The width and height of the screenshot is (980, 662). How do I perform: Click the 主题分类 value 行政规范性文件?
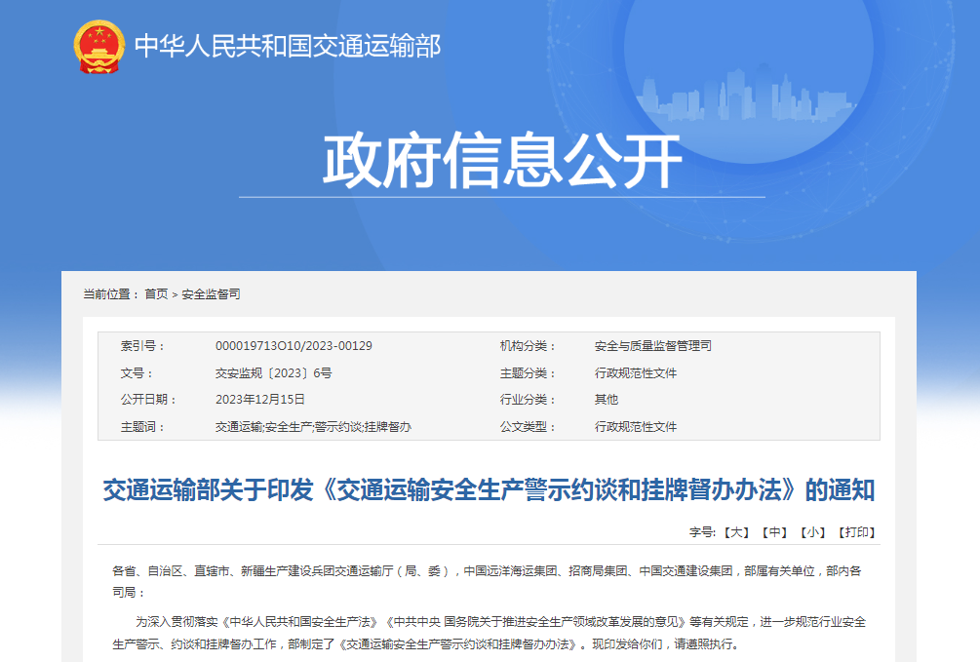point(635,373)
